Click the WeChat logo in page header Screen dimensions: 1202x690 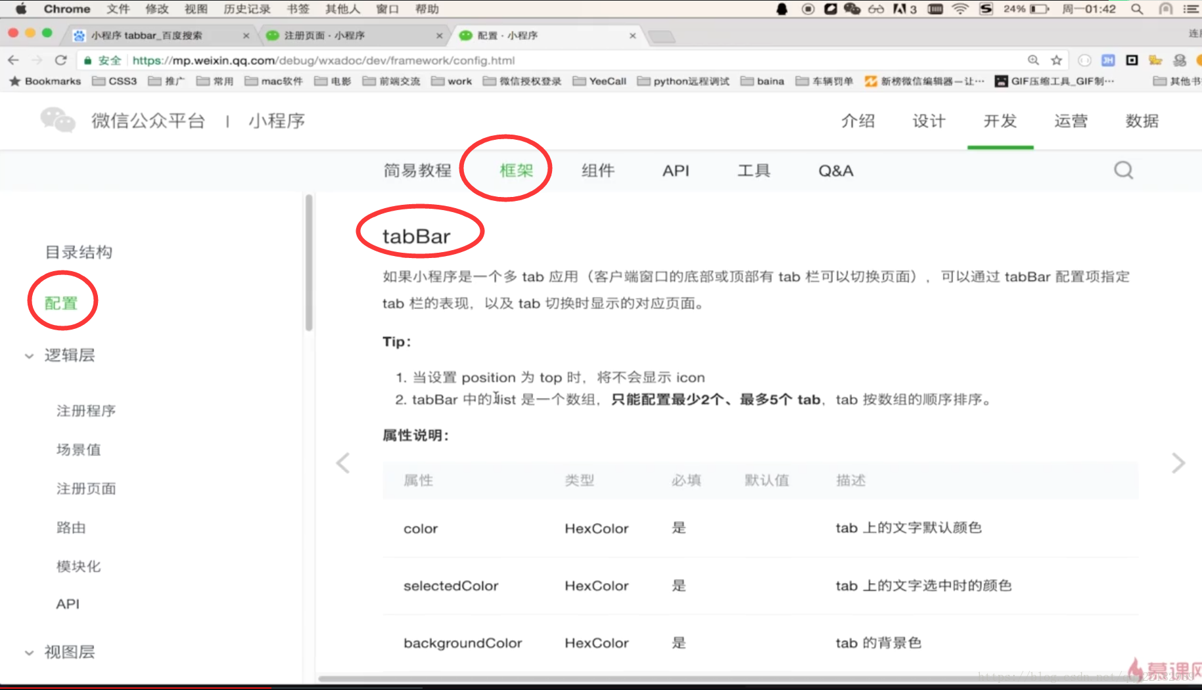[x=58, y=121]
